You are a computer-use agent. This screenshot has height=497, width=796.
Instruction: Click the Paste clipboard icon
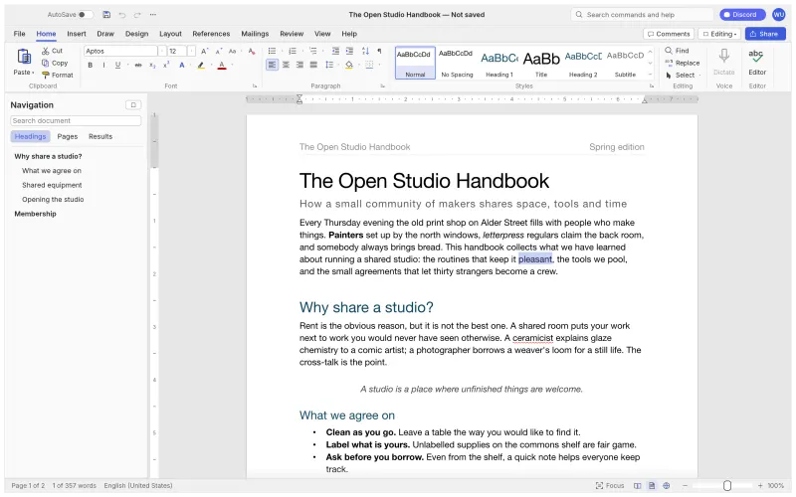[24, 56]
